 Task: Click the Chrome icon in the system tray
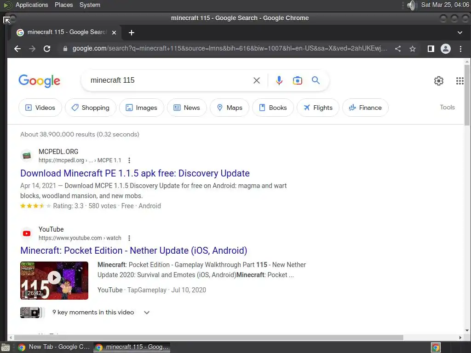click(x=436, y=347)
